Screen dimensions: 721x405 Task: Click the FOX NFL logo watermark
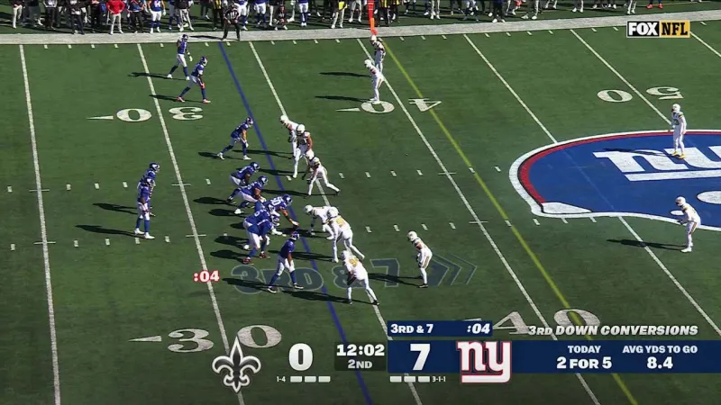(659, 29)
